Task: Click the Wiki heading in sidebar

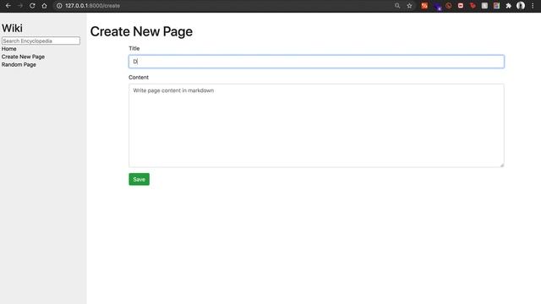Action: coord(12,28)
